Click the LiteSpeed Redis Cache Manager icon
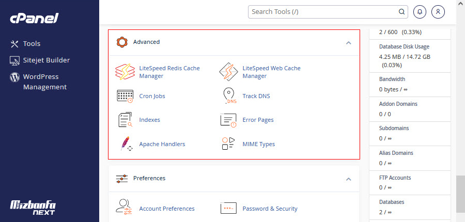This screenshot has height=222, width=465. click(x=125, y=72)
